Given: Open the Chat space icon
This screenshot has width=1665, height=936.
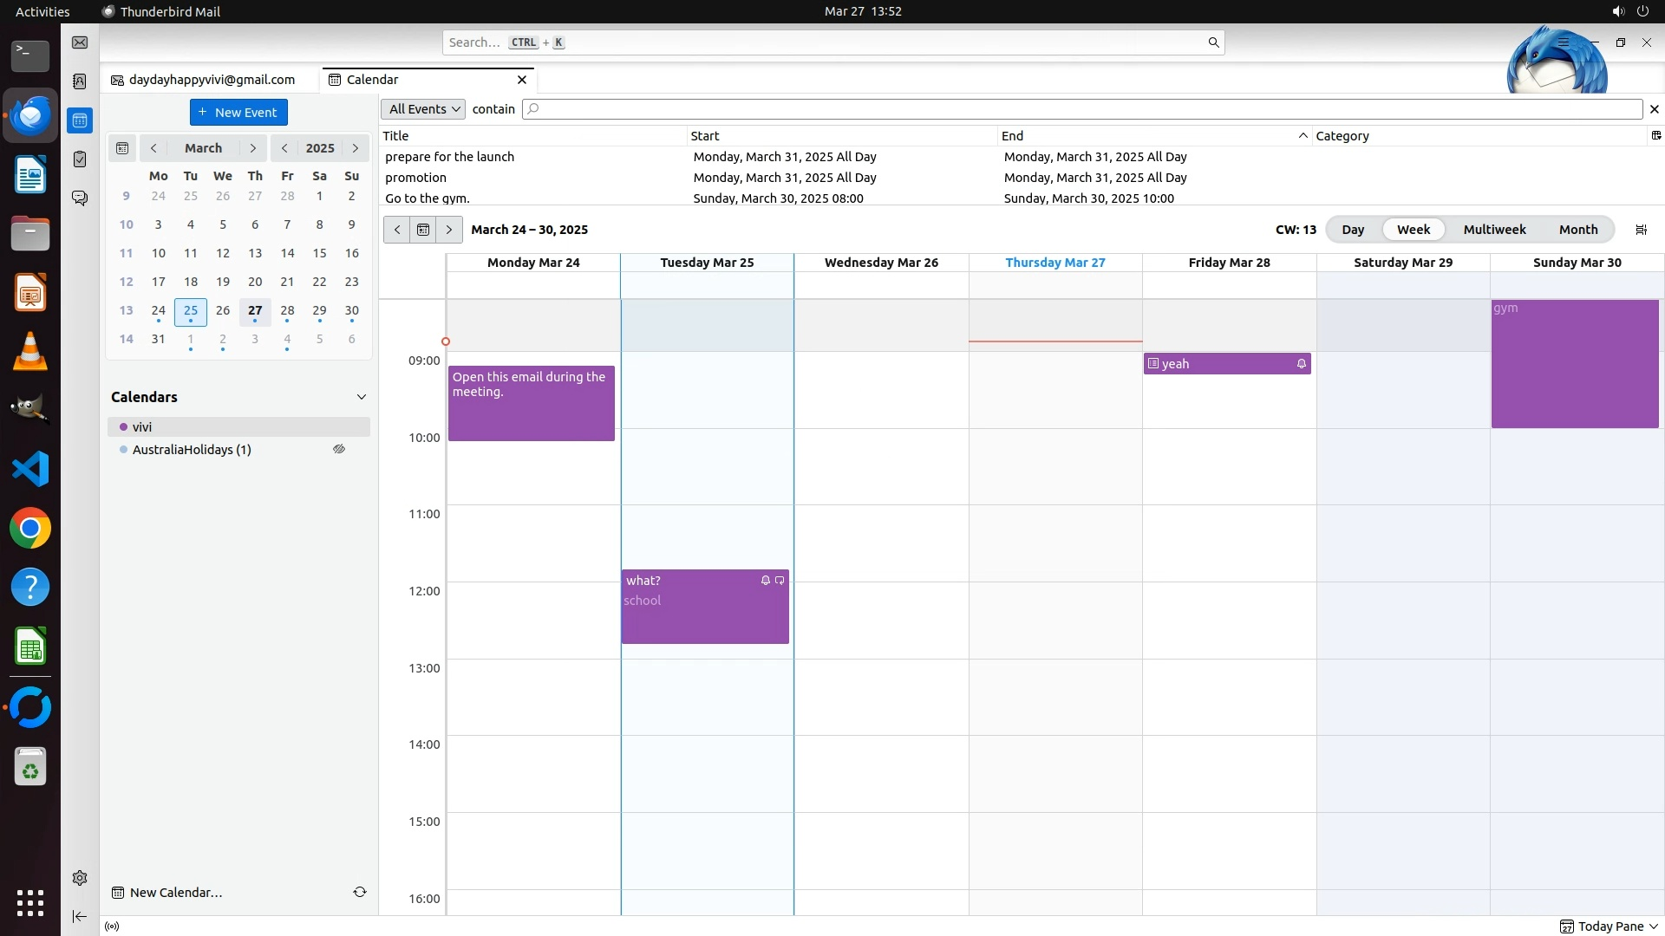Looking at the screenshot, I should click(x=80, y=198).
